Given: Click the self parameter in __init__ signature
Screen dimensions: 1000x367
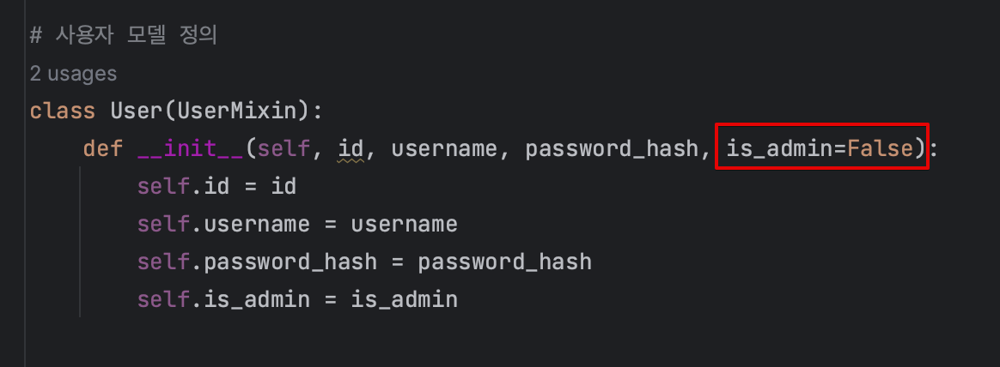Looking at the screenshot, I should pyautogui.click(x=284, y=149).
